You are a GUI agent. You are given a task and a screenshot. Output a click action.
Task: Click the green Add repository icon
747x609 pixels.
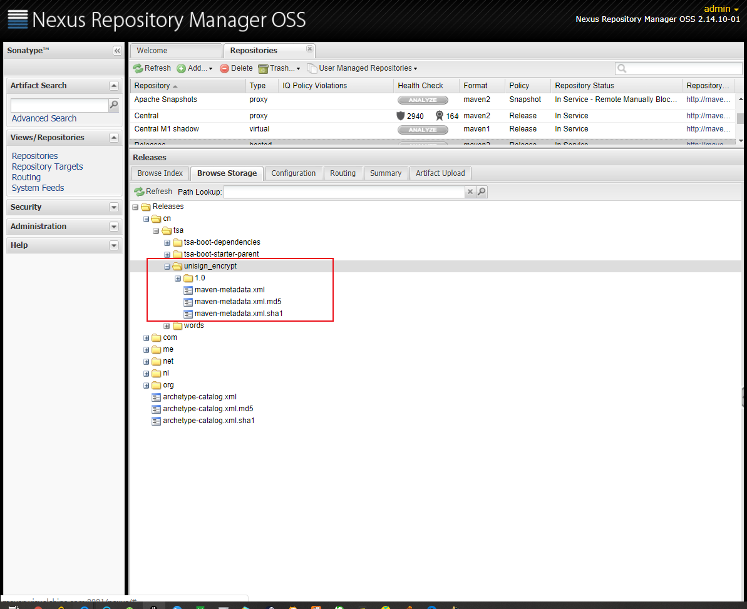[x=181, y=69]
